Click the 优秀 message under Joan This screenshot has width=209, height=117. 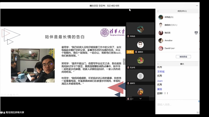(x=159, y=85)
